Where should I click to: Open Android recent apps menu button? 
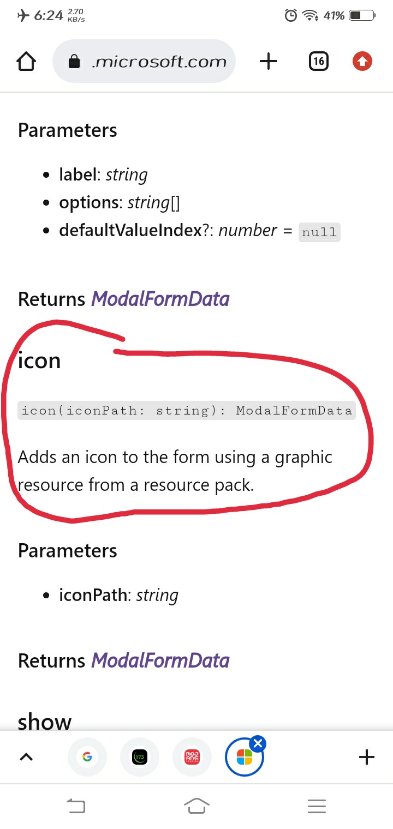(x=317, y=806)
